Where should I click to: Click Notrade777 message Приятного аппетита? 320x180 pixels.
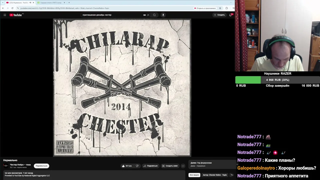coord(273,176)
